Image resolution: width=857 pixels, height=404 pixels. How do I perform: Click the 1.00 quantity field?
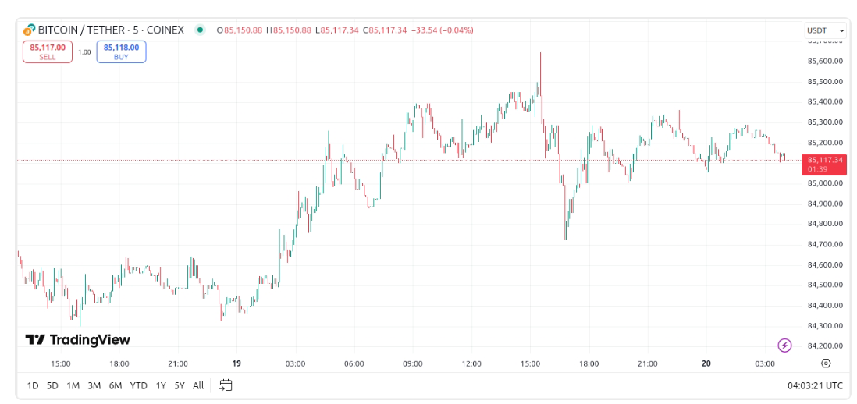tap(84, 52)
